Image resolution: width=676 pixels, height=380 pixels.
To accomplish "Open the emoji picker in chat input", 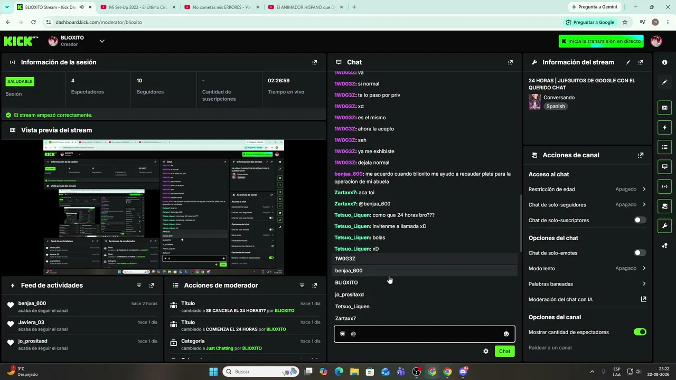I will [506, 334].
